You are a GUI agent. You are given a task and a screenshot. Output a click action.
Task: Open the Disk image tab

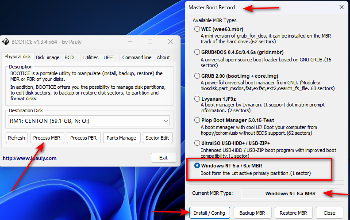pos(48,57)
